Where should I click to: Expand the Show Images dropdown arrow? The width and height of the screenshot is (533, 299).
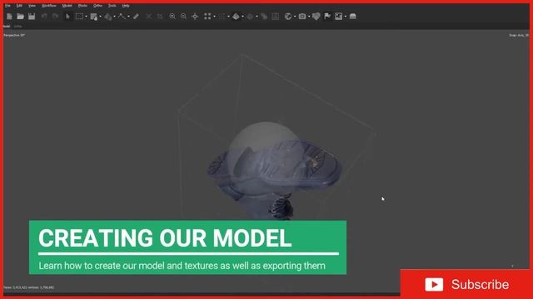[x=346, y=17]
